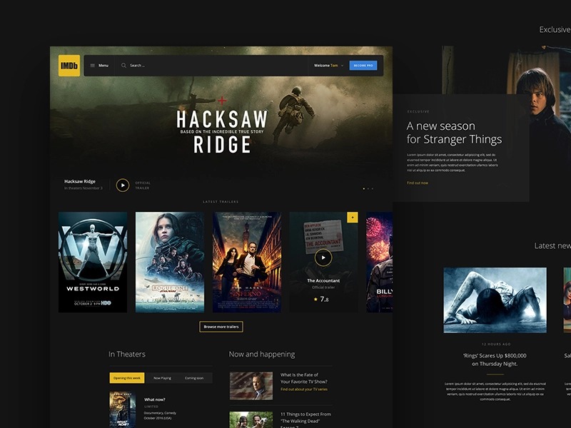Switch to the Coming soon tab
The width and height of the screenshot is (571, 428).
pyautogui.click(x=194, y=378)
